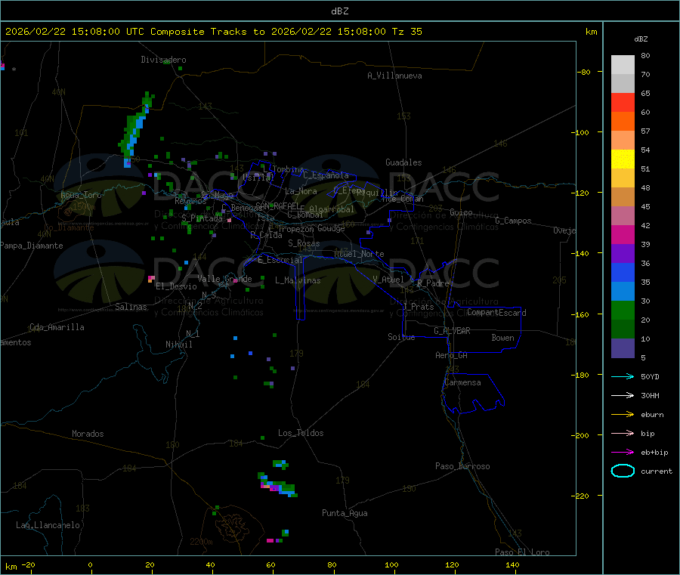Click the 'Tz 35' threshold text in header

tap(406, 32)
